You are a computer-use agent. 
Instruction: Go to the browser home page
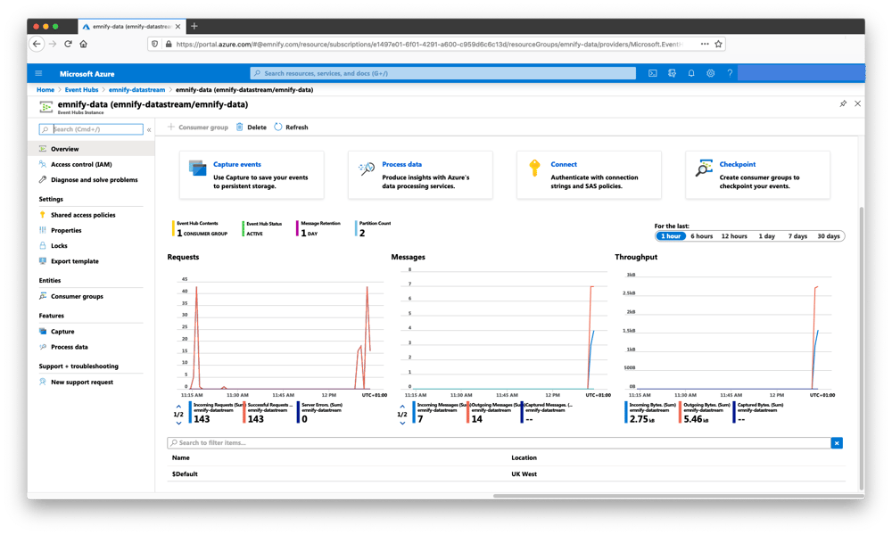[84, 44]
